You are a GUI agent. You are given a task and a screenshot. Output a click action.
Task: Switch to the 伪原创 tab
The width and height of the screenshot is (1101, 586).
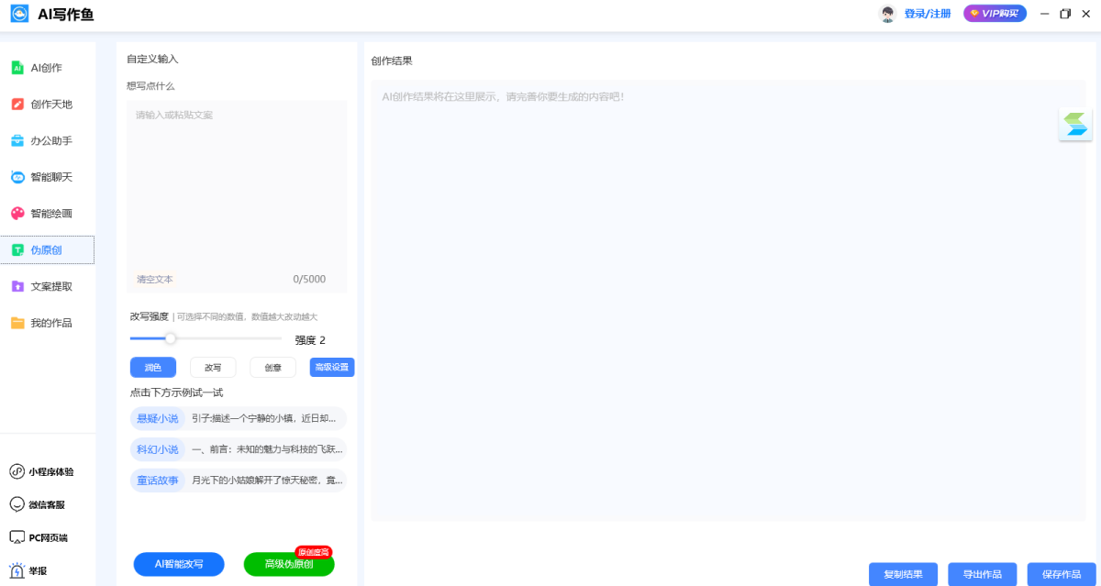tap(47, 250)
